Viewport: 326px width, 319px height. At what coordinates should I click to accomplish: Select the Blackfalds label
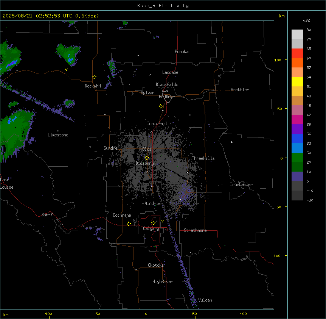click(167, 84)
